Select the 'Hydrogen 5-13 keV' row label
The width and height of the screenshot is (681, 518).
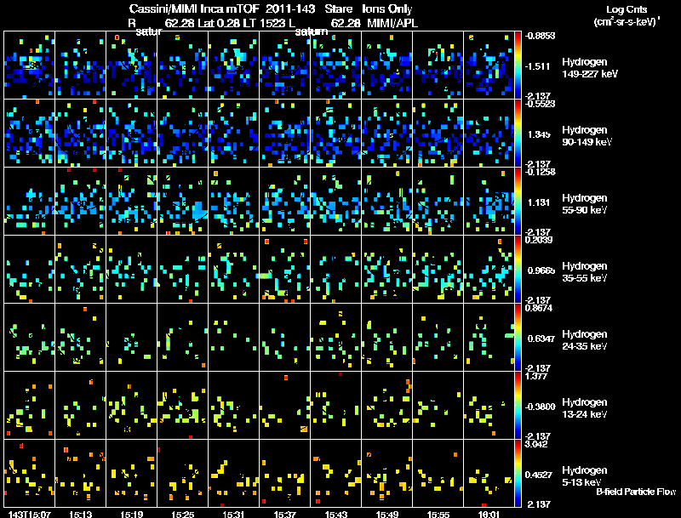tap(585, 476)
